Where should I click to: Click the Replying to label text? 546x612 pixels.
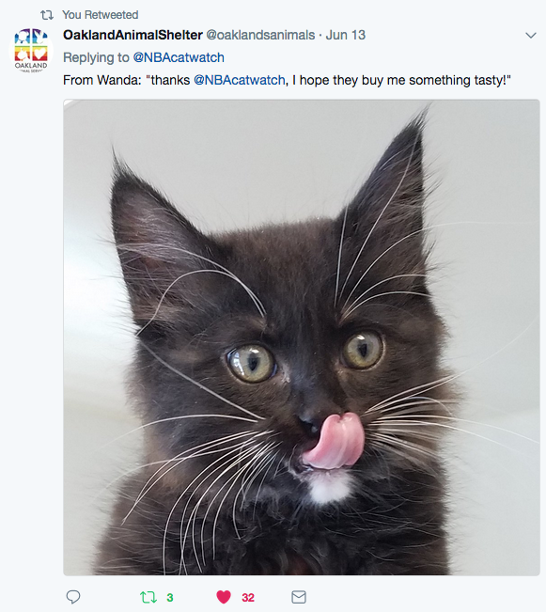tap(96, 57)
